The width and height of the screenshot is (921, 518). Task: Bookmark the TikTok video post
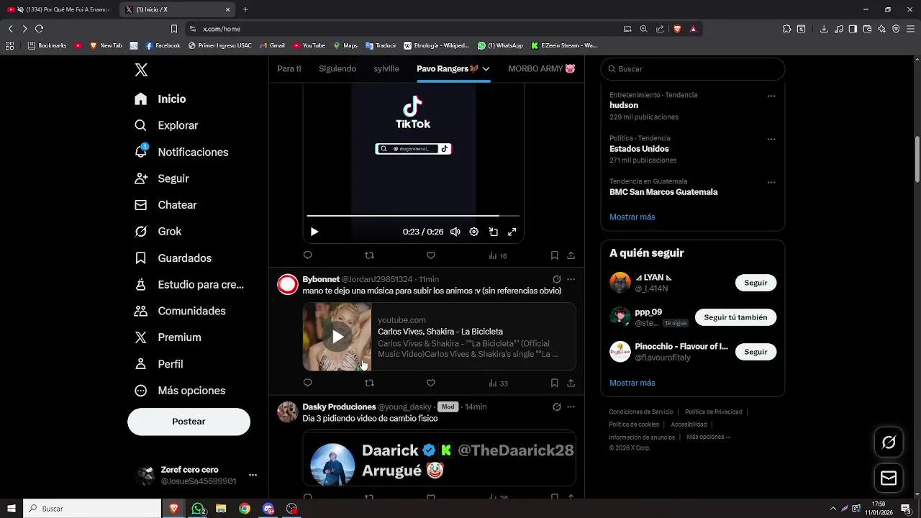pyautogui.click(x=555, y=255)
